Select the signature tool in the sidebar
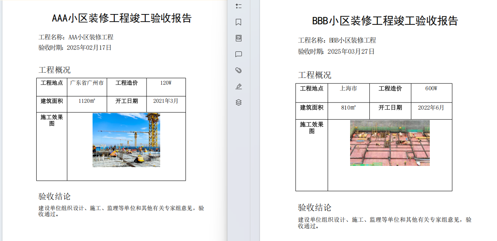The width and height of the screenshot is (497, 241). click(238, 86)
